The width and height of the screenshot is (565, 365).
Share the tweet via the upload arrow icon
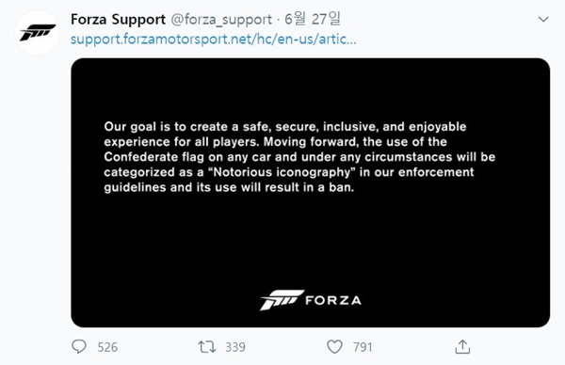coord(462,346)
